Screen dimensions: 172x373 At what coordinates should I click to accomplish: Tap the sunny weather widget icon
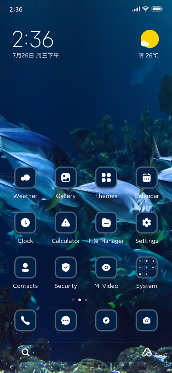(x=149, y=39)
